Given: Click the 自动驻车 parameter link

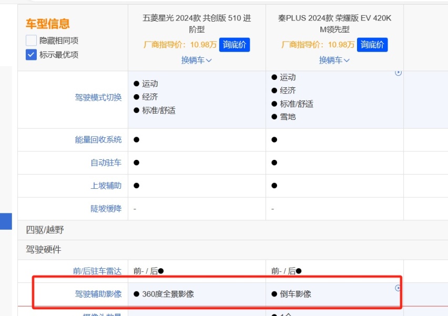Looking at the screenshot, I should [x=106, y=162].
